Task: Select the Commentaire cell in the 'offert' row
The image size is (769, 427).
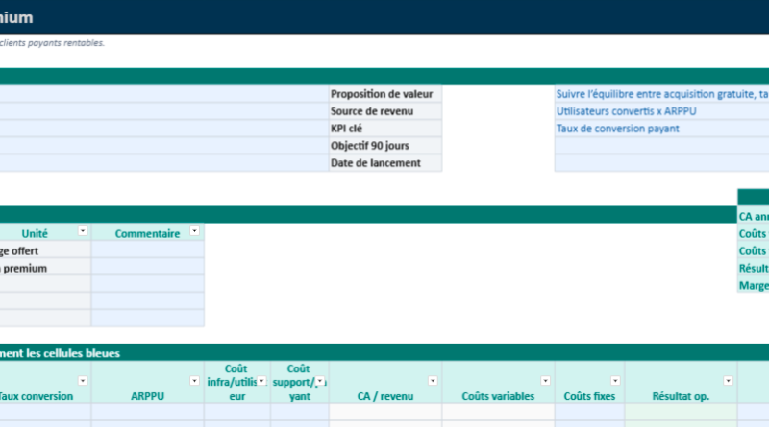Action: tap(148, 250)
